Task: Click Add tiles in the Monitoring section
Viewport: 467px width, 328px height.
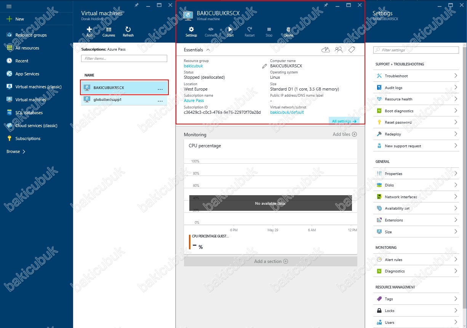Action: (x=345, y=134)
